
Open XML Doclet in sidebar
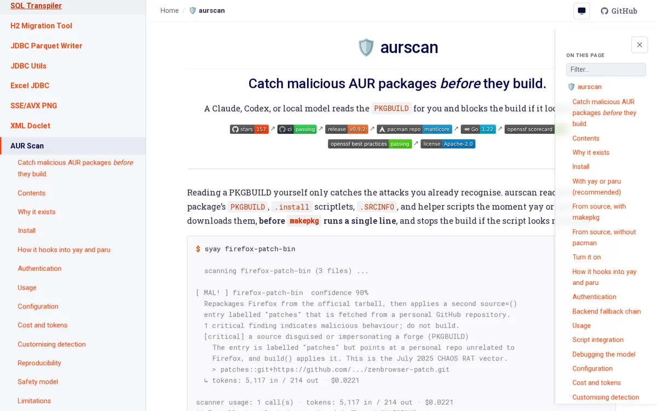click(x=30, y=125)
